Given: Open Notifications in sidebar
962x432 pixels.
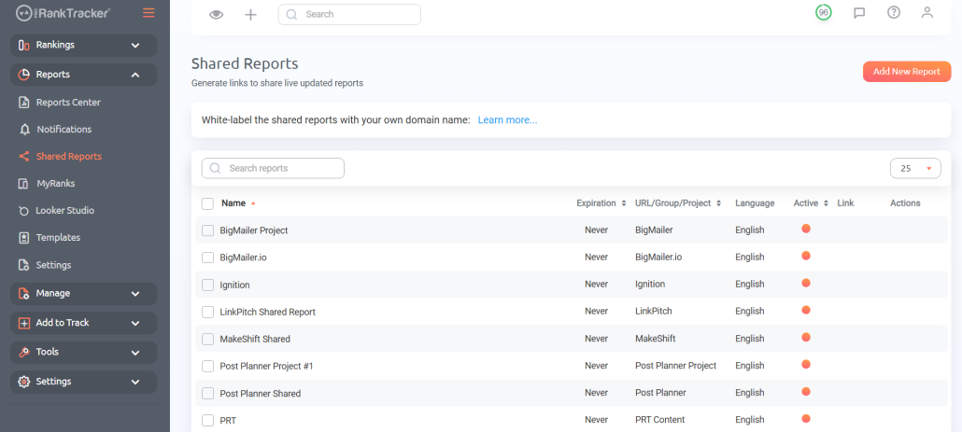Looking at the screenshot, I should (64, 130).
